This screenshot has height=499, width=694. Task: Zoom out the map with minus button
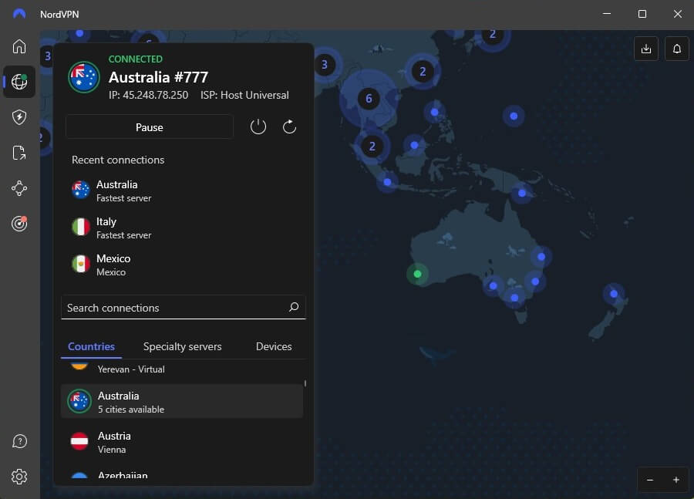pos(650,480)
